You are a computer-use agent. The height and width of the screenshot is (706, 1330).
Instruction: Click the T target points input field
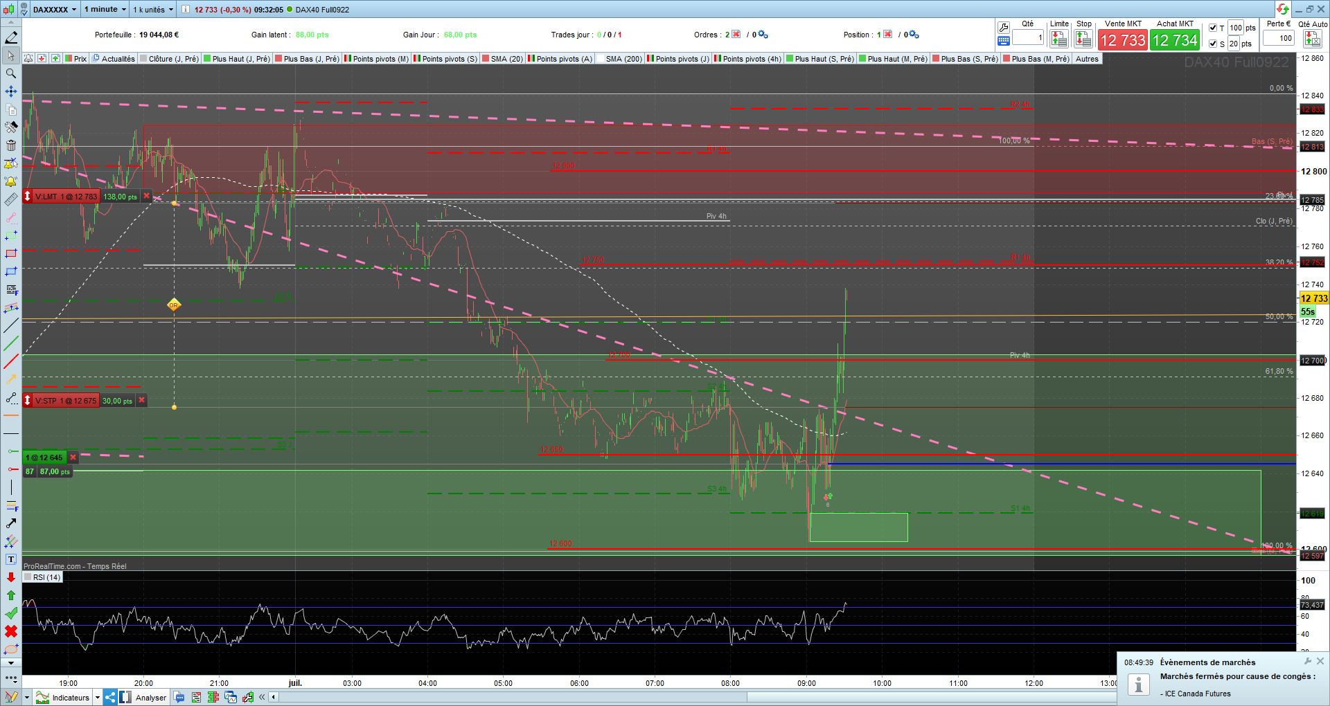1236,28
